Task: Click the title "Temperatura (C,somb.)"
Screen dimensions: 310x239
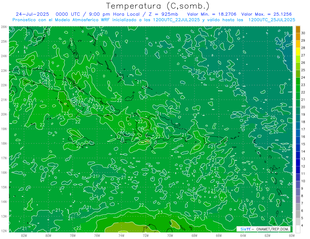Action: point(158,6)
